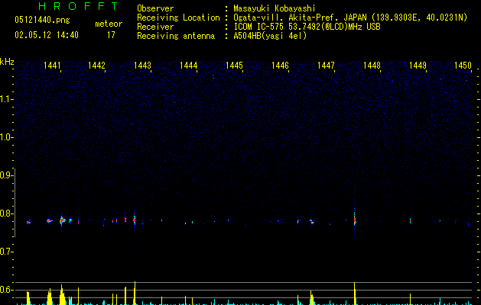Click the meteor count 17
This screenshot has height=305, width=481.
111,35
